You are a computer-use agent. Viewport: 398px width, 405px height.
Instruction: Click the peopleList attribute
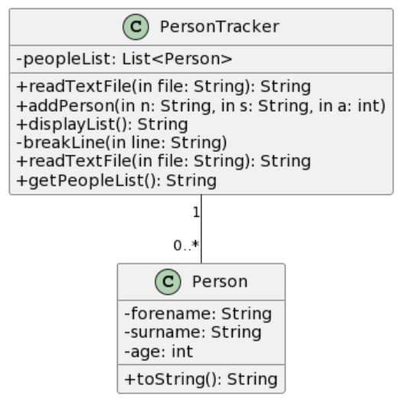pyautogui.click(x=124, y=59)
